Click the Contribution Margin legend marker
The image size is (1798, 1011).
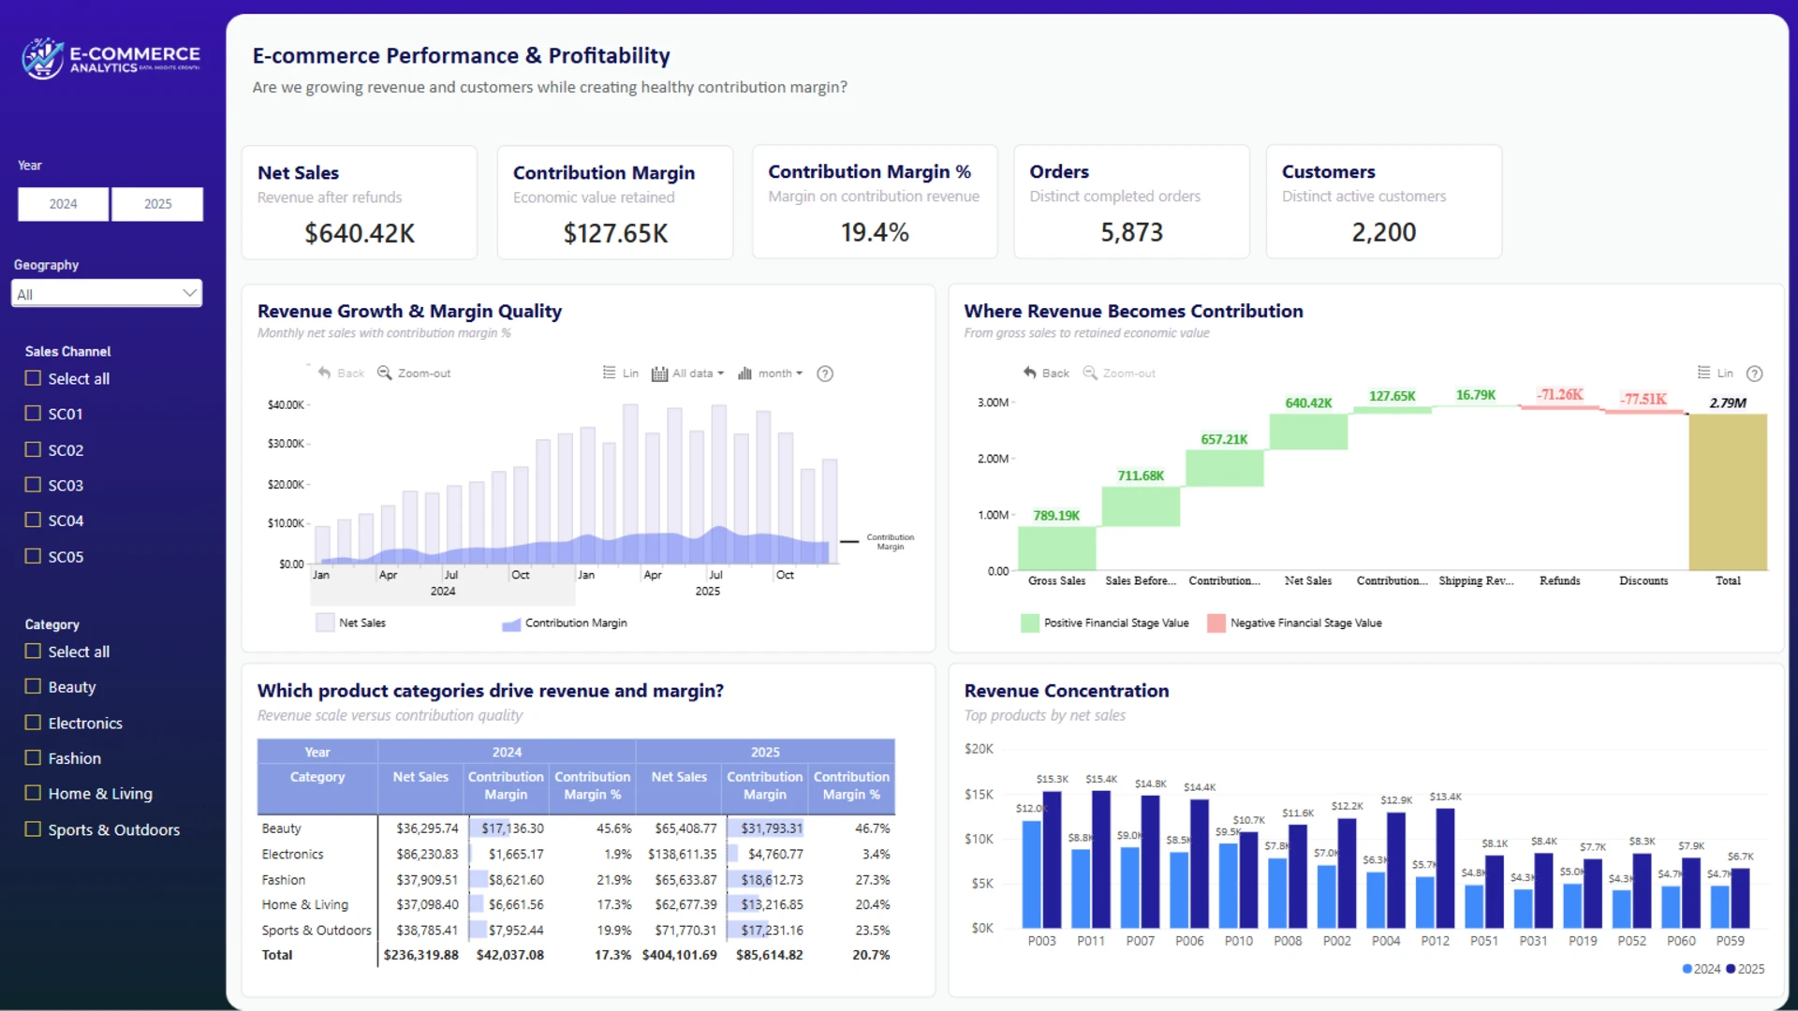coord(511,623)
